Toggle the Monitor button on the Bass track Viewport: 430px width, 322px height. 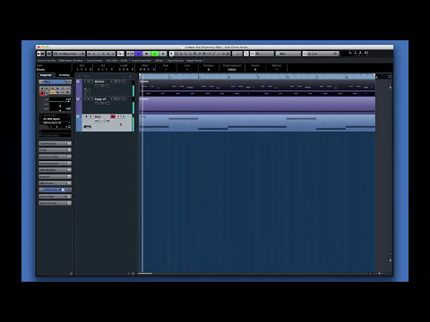click(118, 116)
